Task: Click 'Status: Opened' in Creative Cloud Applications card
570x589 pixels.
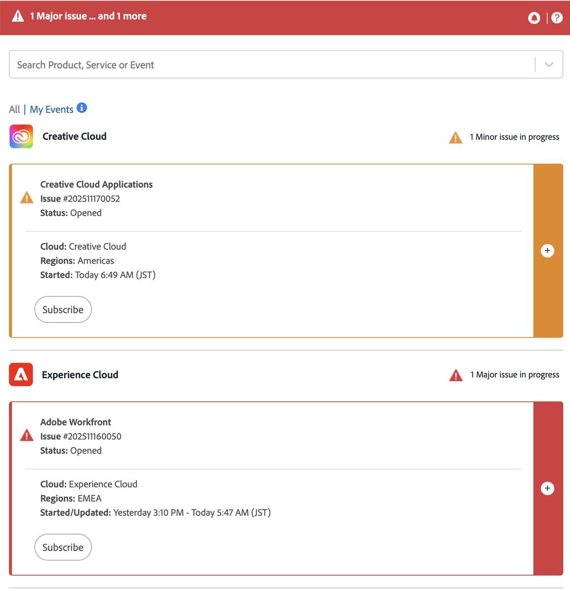Action: [71, 213]
